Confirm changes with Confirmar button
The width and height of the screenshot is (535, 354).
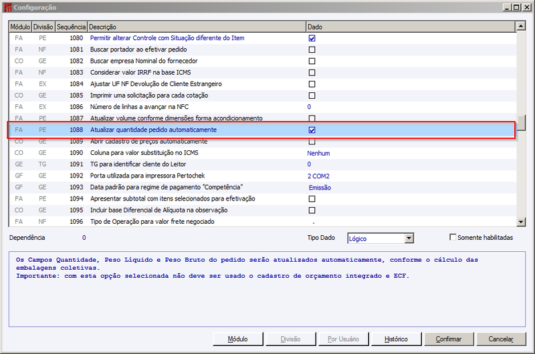pyautogui.click(x=449, y=339)
